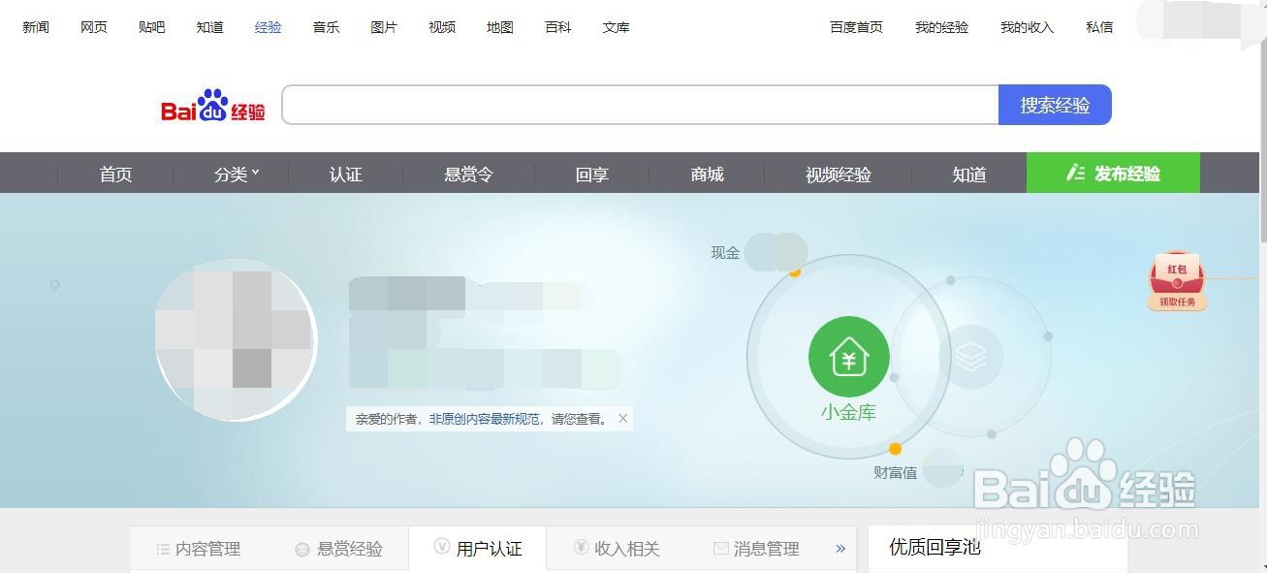Click the coin icon beside 收入相关

(580, 548)
